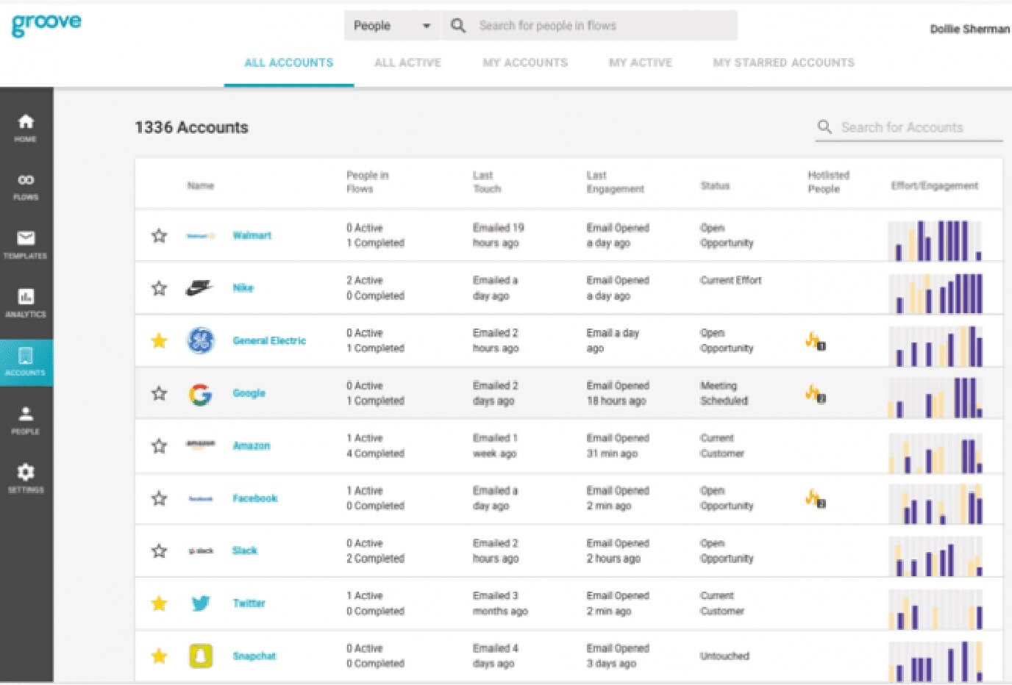Click the Facebook logo icon
Viewport: 1012px width, 685px height.
[200, 499]
